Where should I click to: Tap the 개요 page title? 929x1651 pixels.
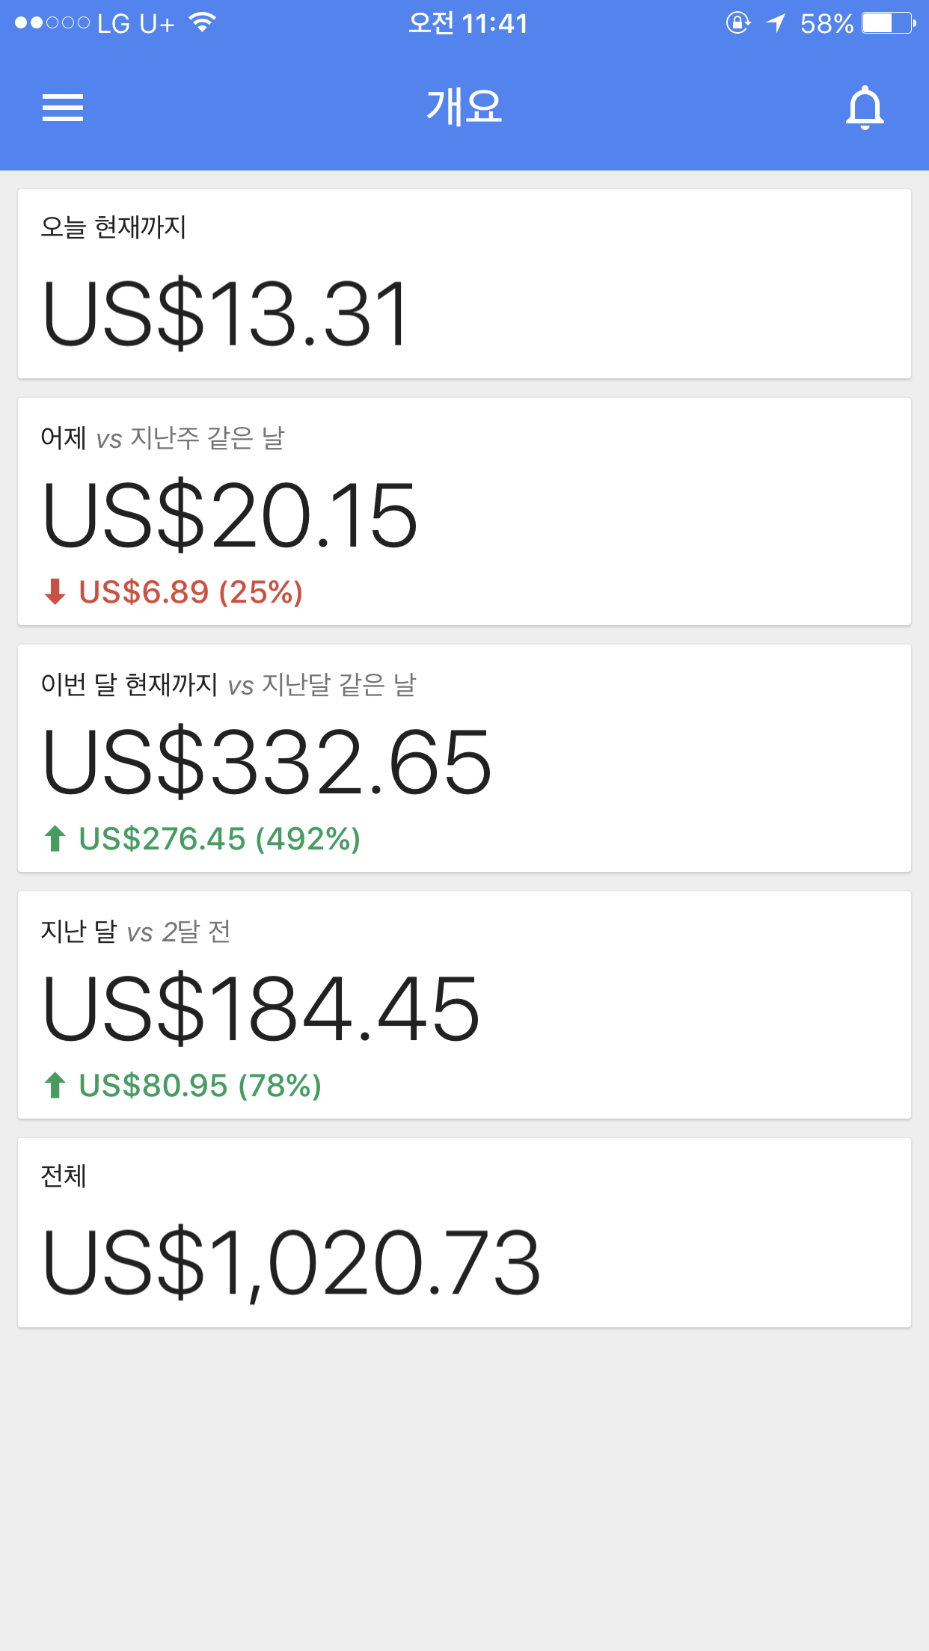[464, 107]
